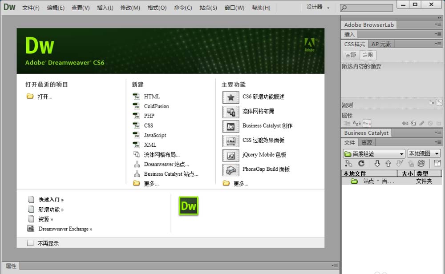Synchronize with the remote server
445x274 pixels.
click(x=420, y=164)
